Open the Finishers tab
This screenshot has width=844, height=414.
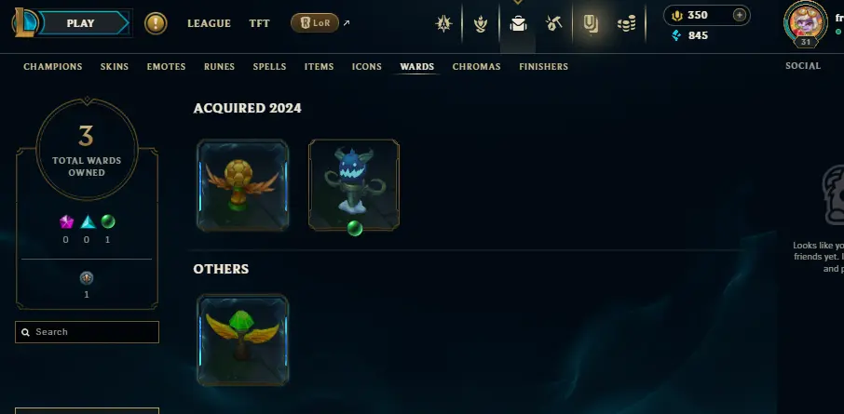[544, 67]
